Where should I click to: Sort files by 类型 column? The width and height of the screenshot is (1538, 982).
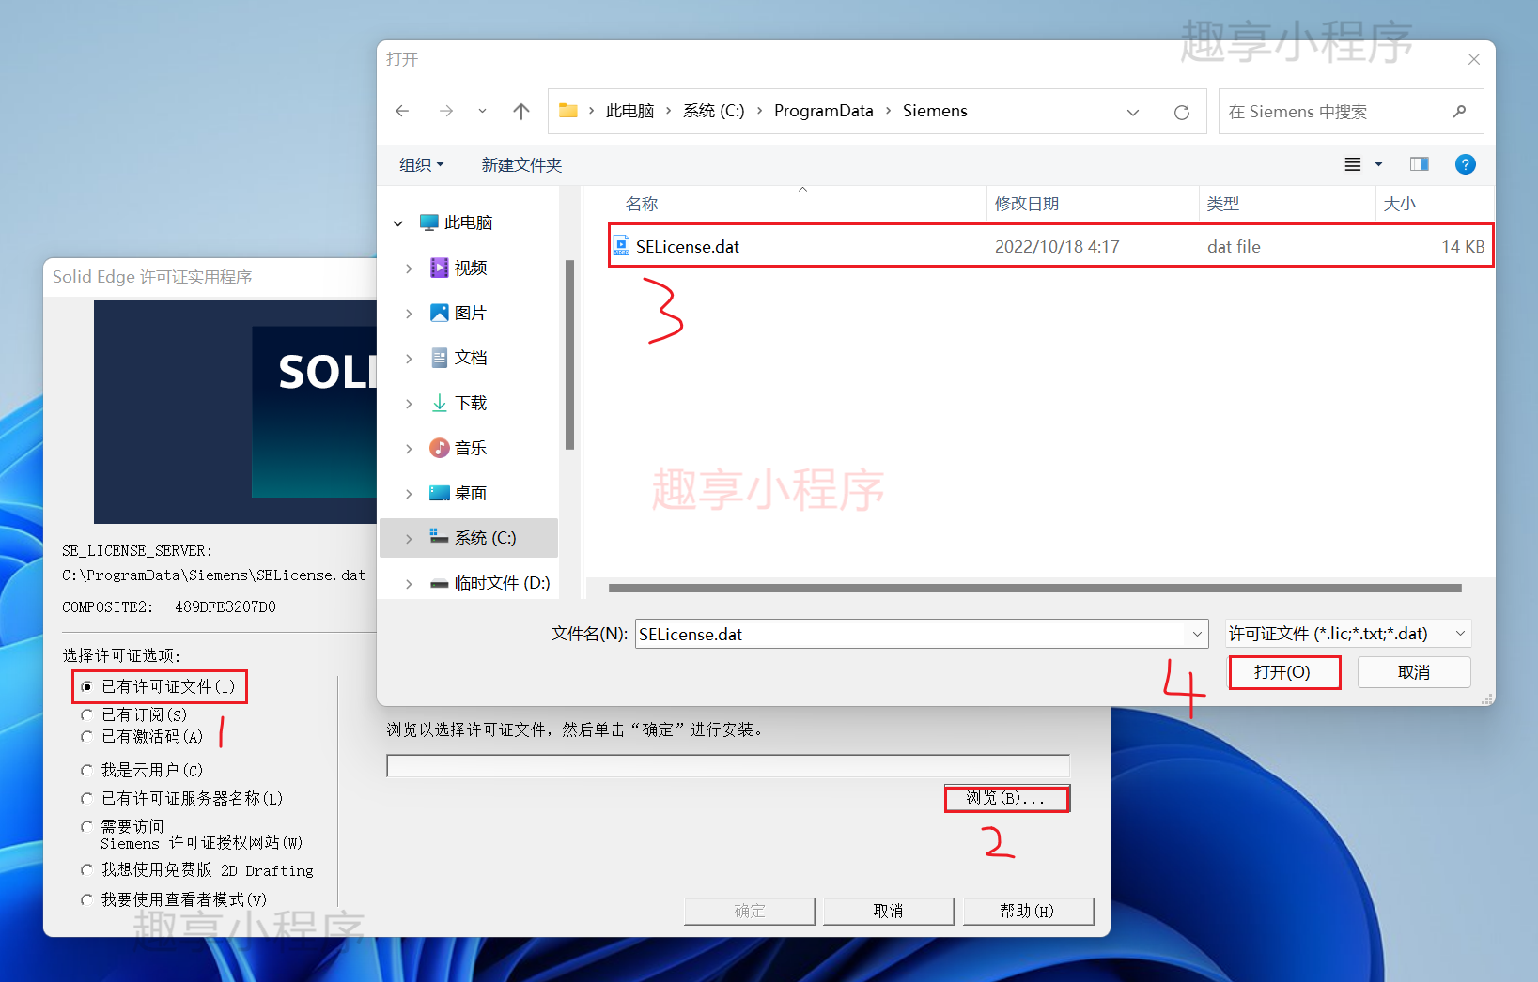click(x=1223, y=204)
